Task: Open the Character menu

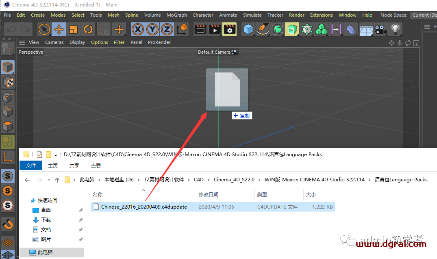Action: [203, 15]
